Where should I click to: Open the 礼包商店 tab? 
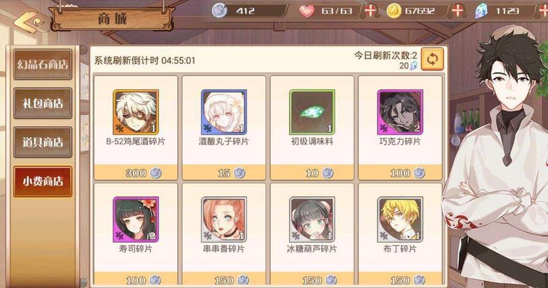point(42,104)
